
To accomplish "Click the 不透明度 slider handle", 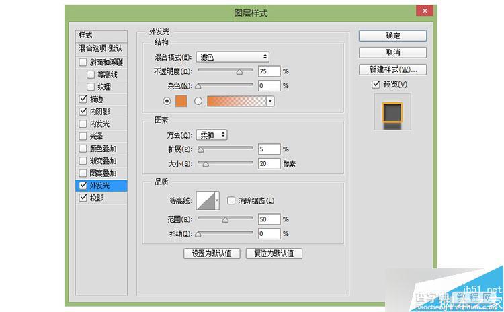I will (x=239, y=72).
